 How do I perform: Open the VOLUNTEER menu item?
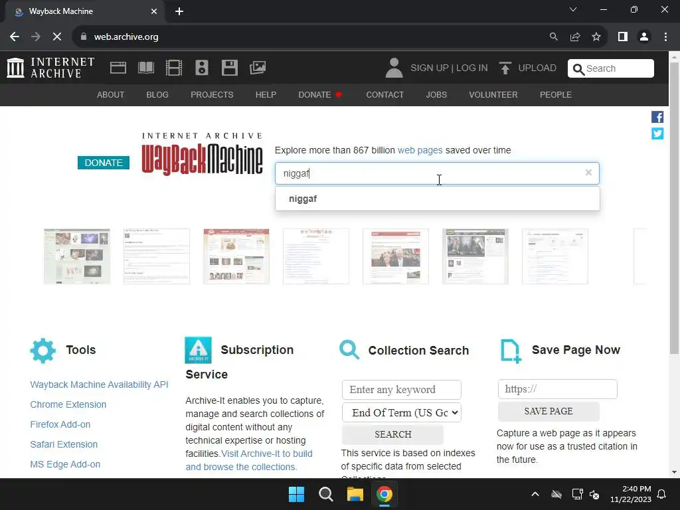(493, 94)
